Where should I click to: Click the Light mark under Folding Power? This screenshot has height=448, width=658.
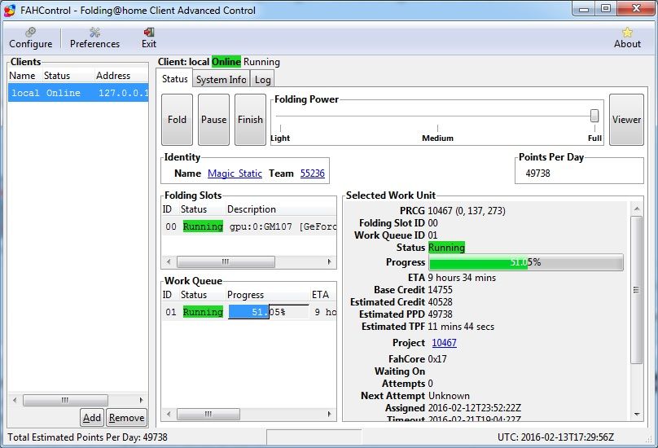coord(280,138)
